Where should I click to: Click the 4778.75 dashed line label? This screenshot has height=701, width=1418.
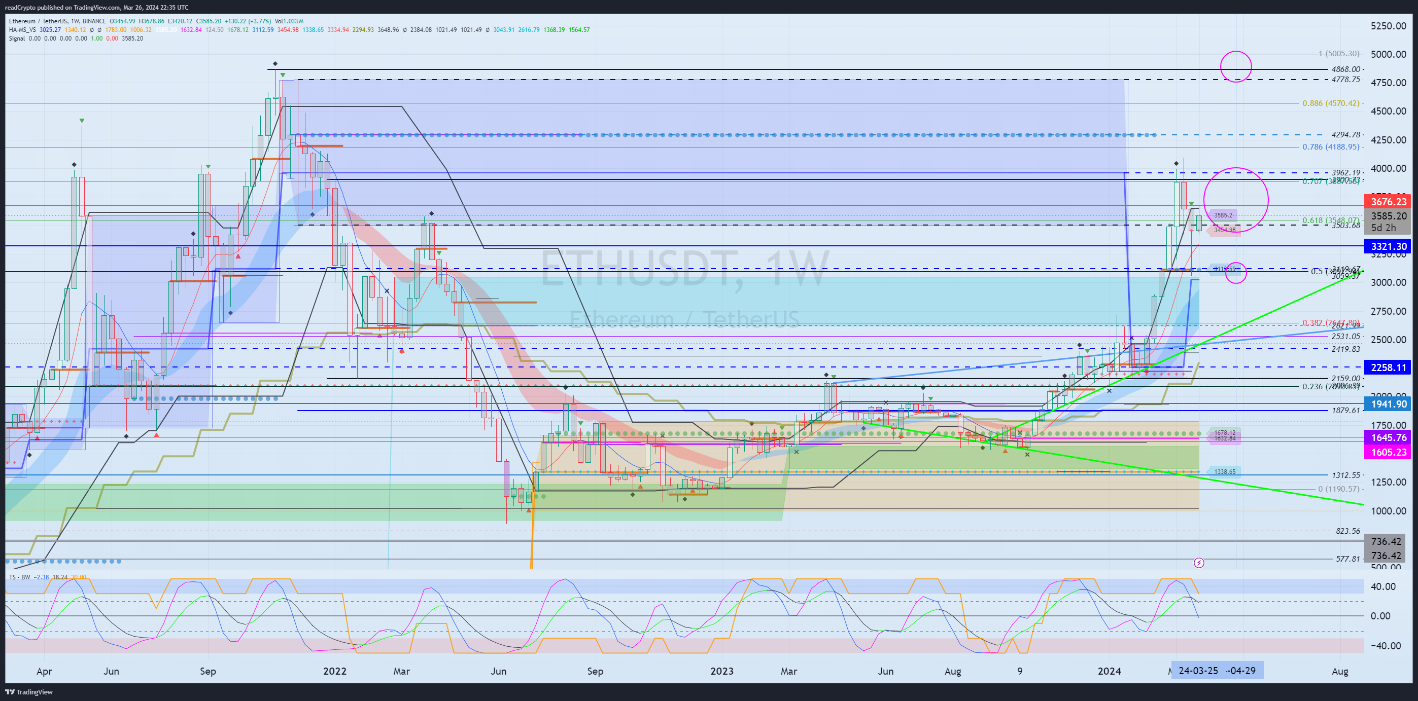[1346, 79]
